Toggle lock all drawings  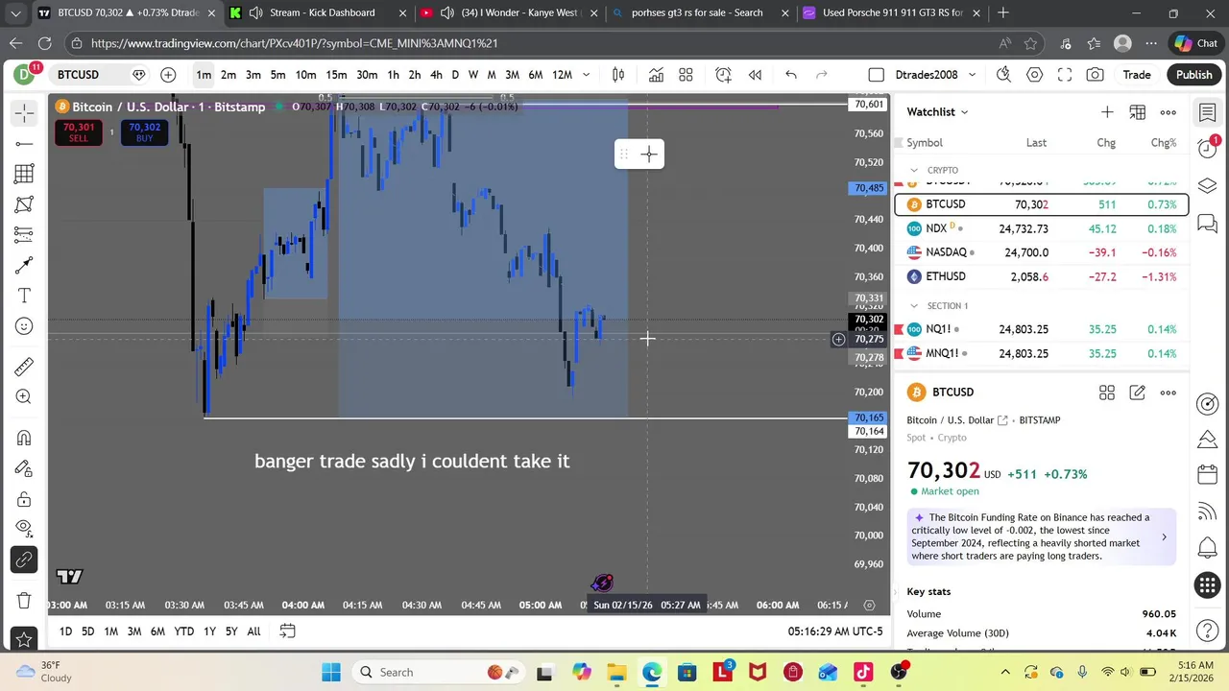coord(24,499)
